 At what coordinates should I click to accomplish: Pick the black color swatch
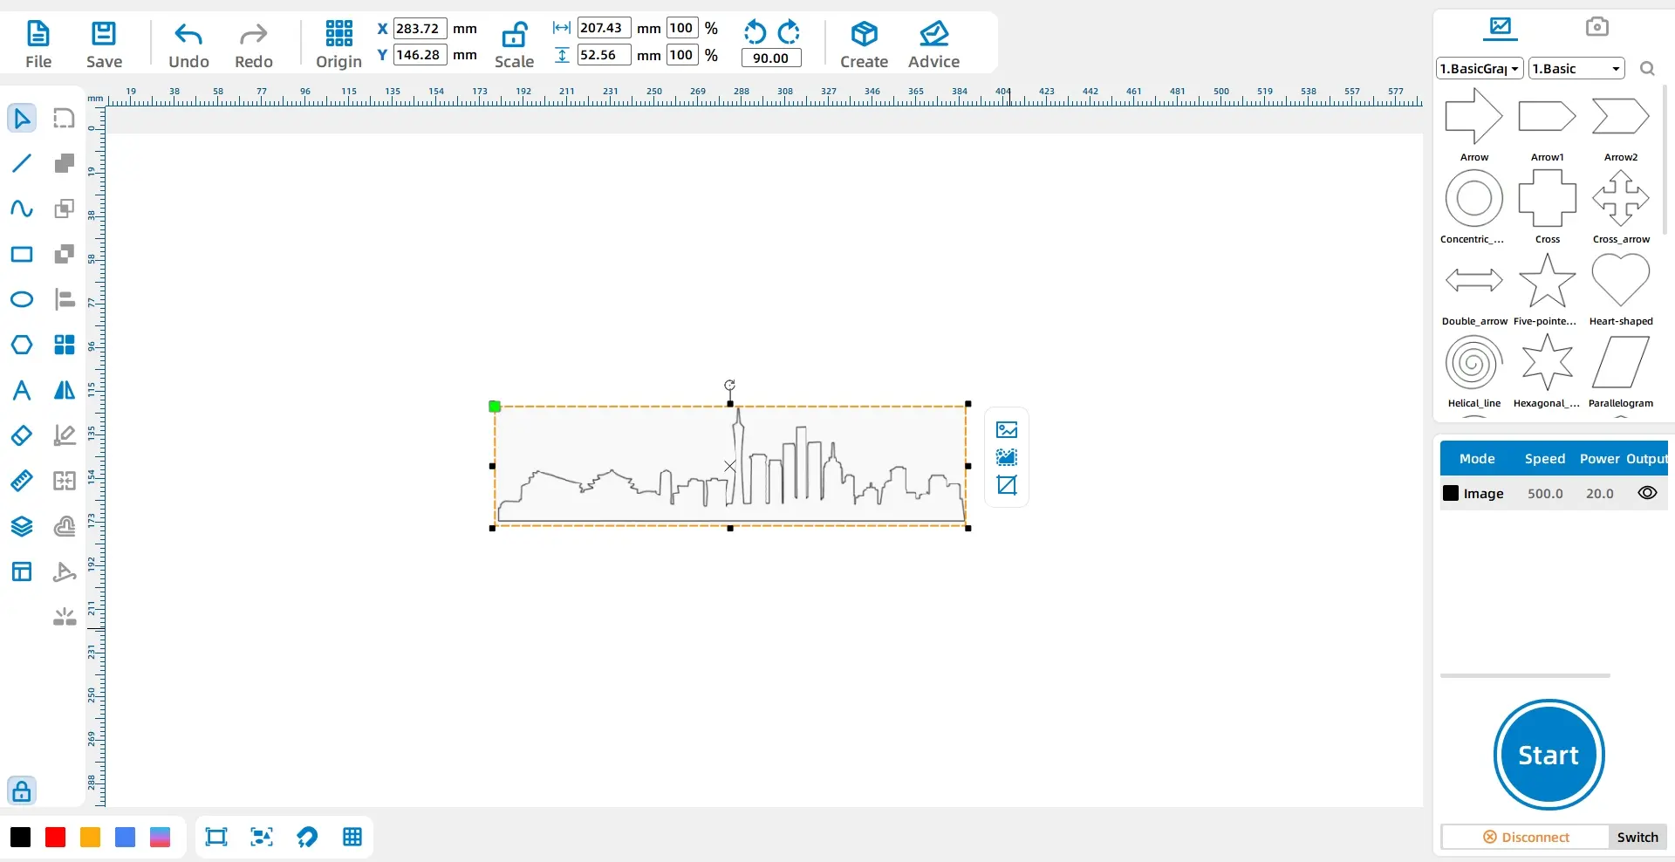(x=21, y=838)
